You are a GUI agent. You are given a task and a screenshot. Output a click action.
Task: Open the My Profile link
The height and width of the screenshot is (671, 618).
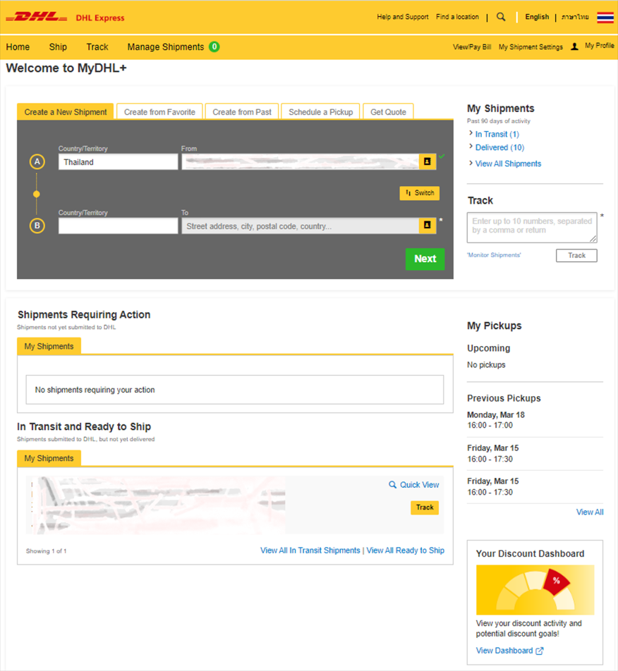pos(600,46)
